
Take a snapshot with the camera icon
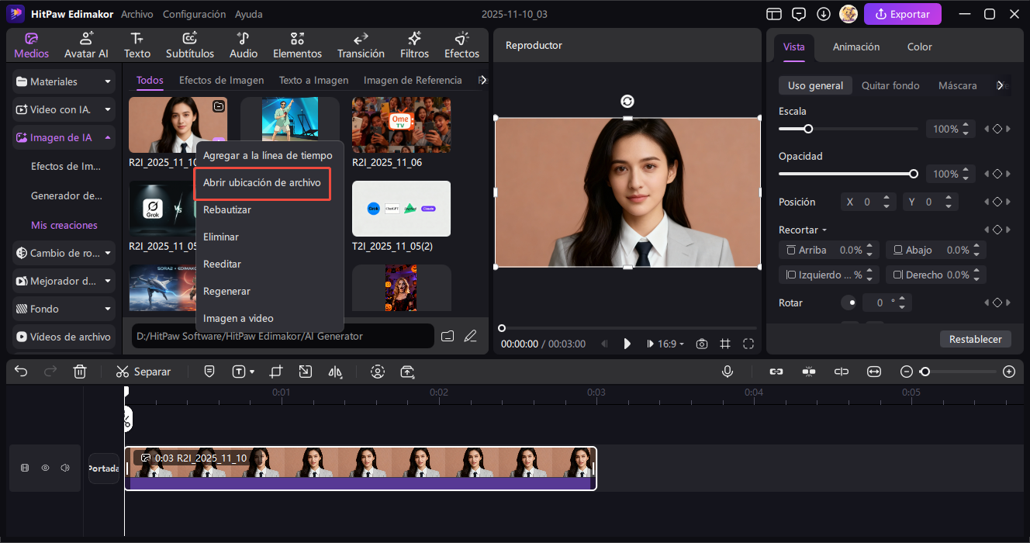point(701,344)
